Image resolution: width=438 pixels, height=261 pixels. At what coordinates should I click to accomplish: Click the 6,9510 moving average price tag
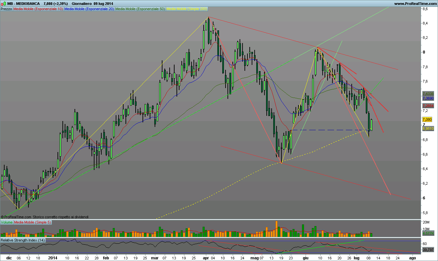428,129
